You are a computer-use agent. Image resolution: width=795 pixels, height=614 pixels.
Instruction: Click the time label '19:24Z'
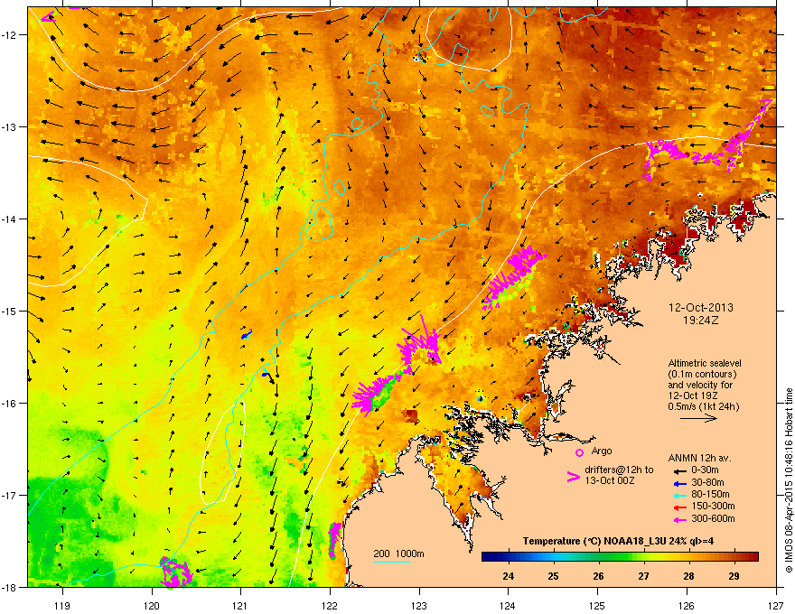coord(701,321)
